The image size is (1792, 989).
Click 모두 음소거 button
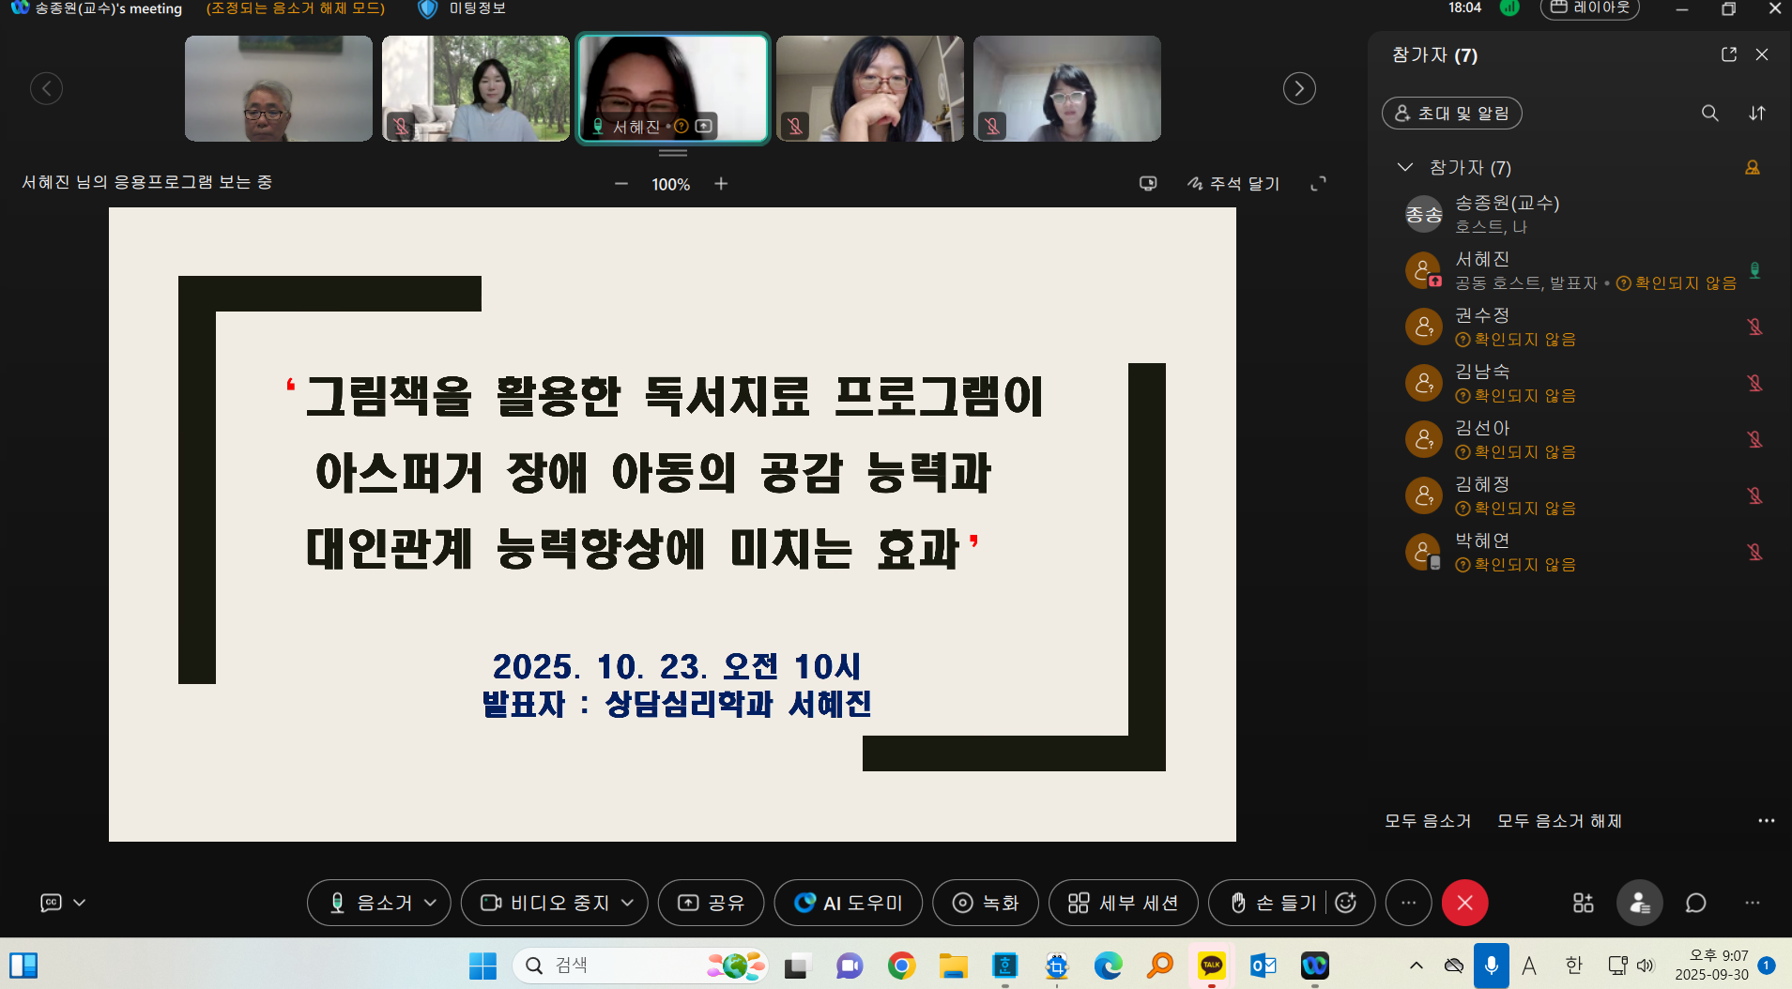coord(1427,821)
